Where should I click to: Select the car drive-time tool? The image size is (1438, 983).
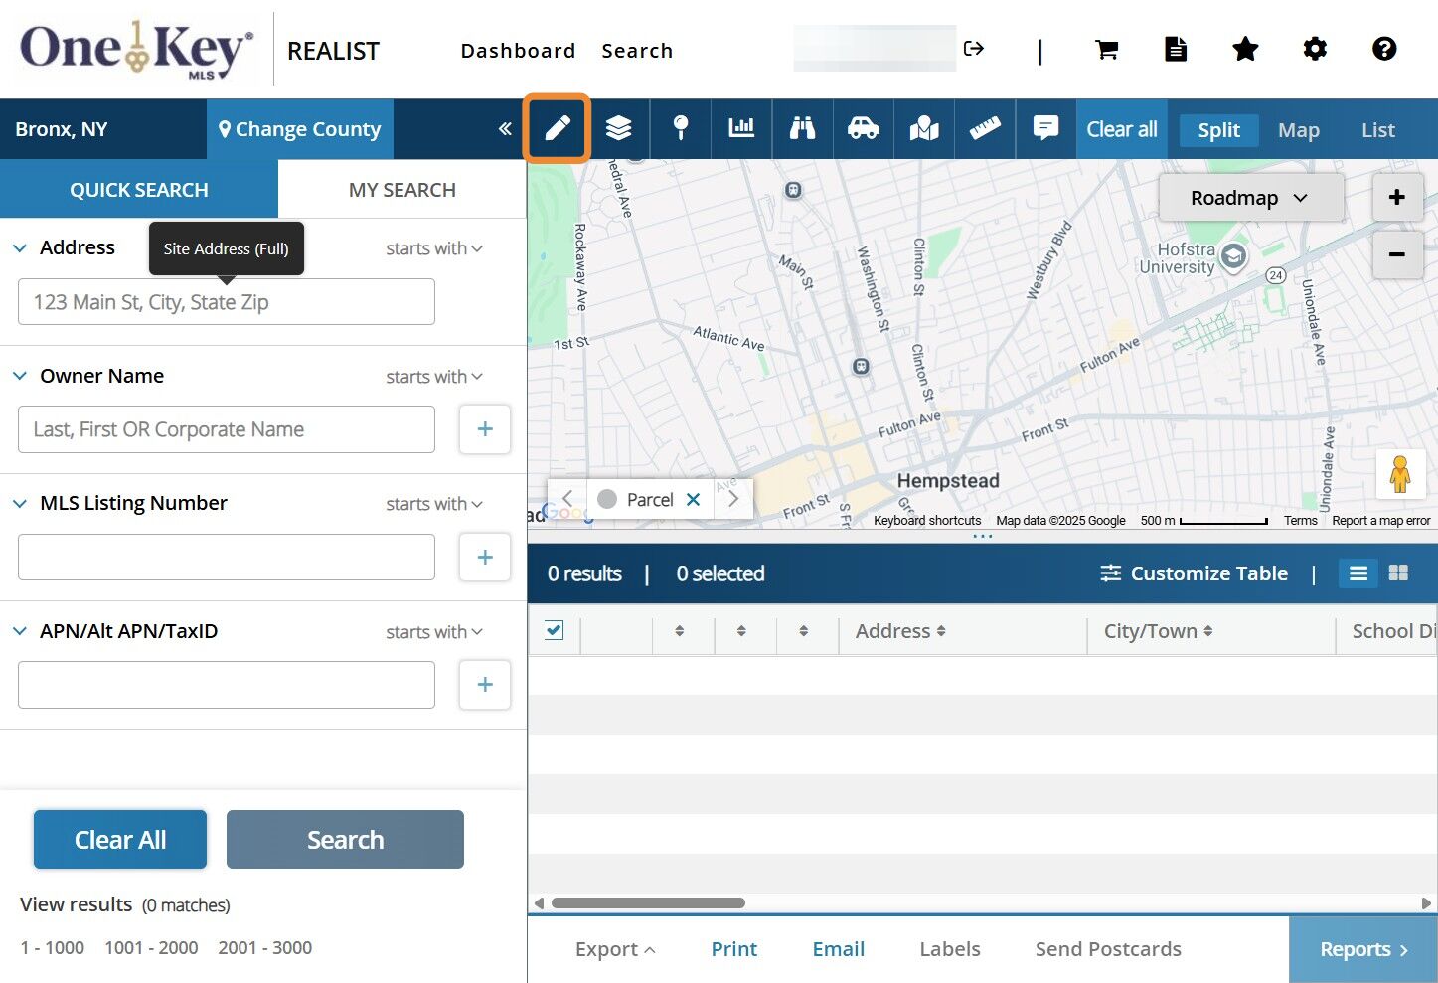pos(864,128)
